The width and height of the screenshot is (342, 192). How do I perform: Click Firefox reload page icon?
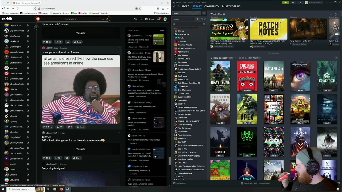pyautogui.click(x=18, y=9)
